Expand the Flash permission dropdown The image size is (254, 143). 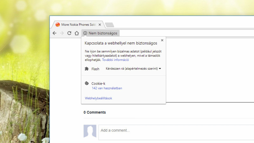133,69
